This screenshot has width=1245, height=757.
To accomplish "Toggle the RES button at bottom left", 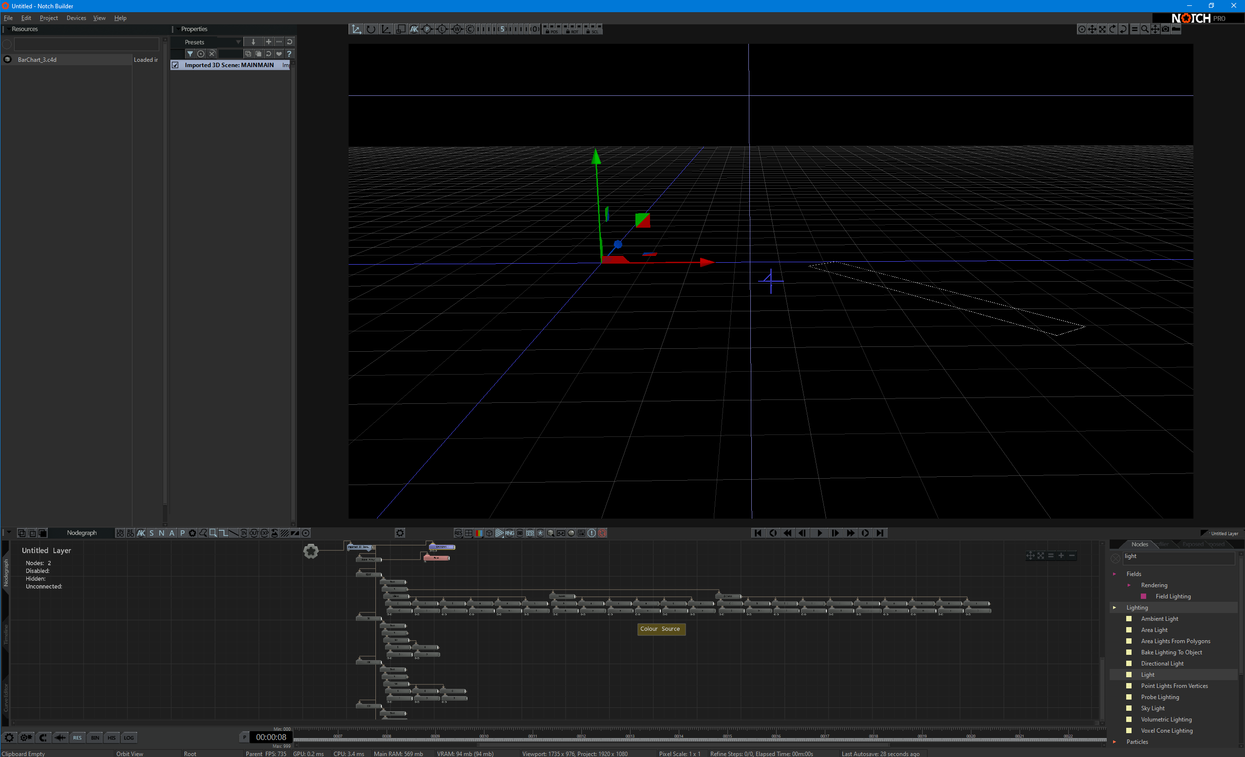I will (x=77, y=738).
